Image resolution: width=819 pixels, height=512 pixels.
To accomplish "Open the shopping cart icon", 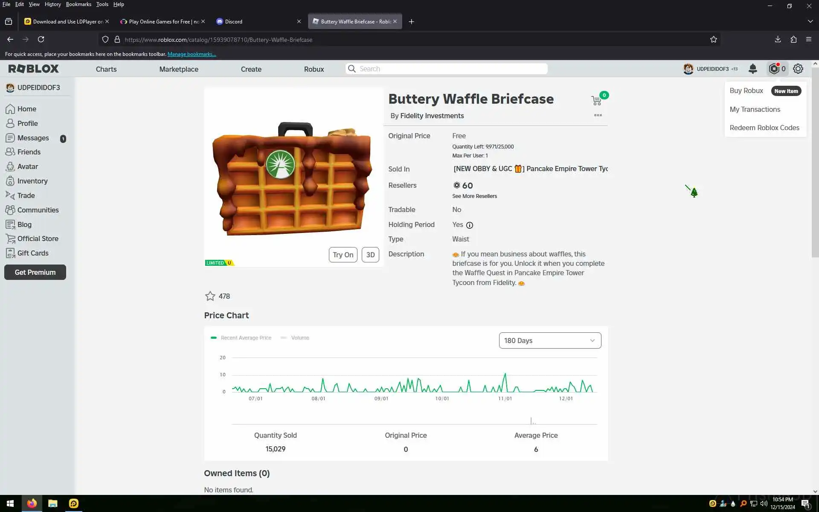I will 596,100.
